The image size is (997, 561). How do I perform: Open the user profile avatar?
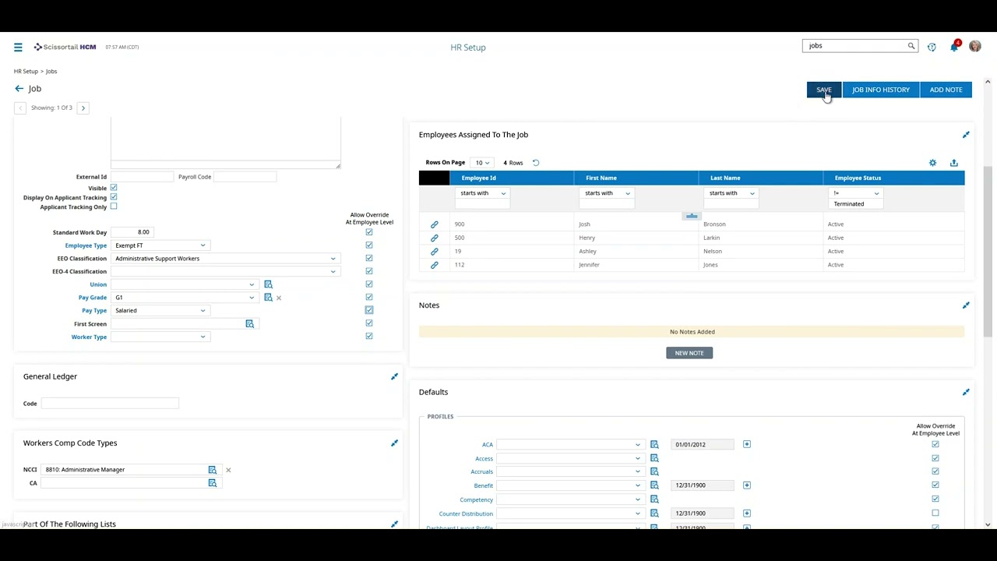click(x=974, y=47)
